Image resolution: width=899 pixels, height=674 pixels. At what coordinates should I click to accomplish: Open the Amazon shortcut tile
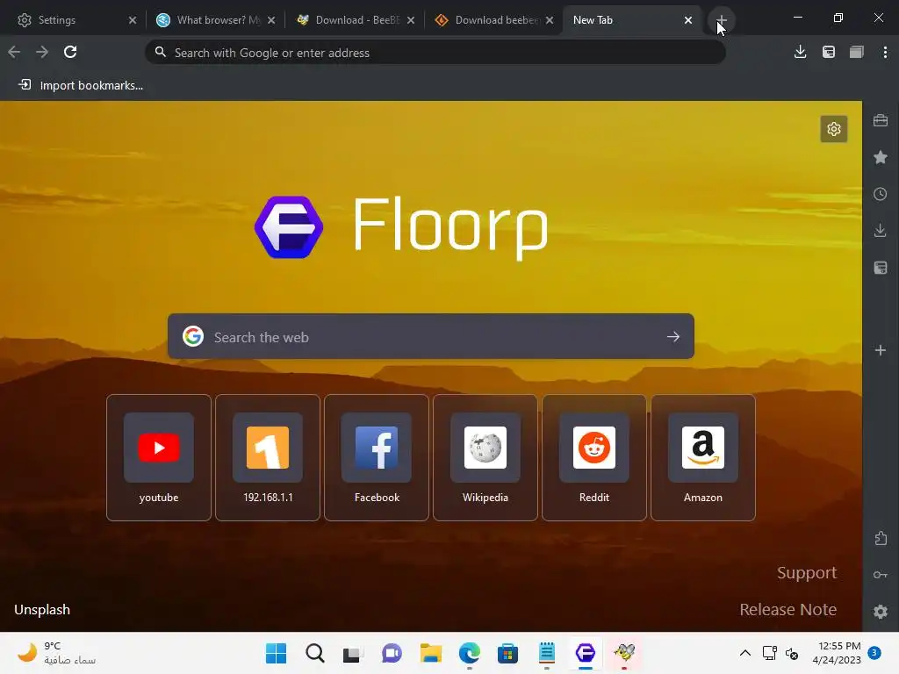[703, 457]
